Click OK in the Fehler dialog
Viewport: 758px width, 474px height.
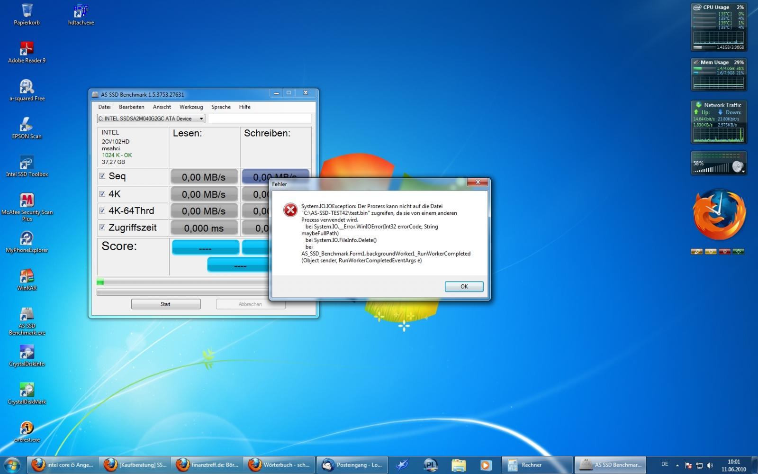464,286
